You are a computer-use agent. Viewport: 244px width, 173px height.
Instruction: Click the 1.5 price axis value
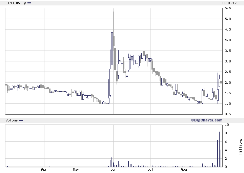[x=228, y=93]
